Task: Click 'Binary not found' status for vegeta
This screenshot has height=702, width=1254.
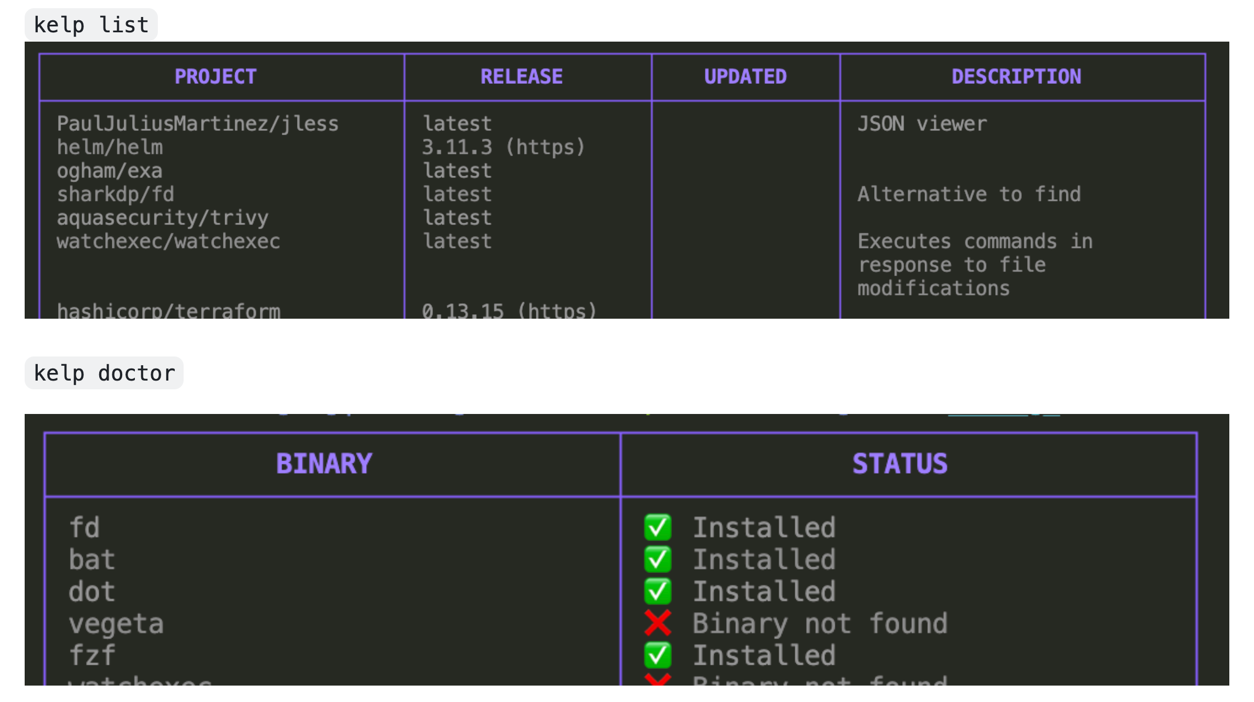Action: tap(820, 624)
